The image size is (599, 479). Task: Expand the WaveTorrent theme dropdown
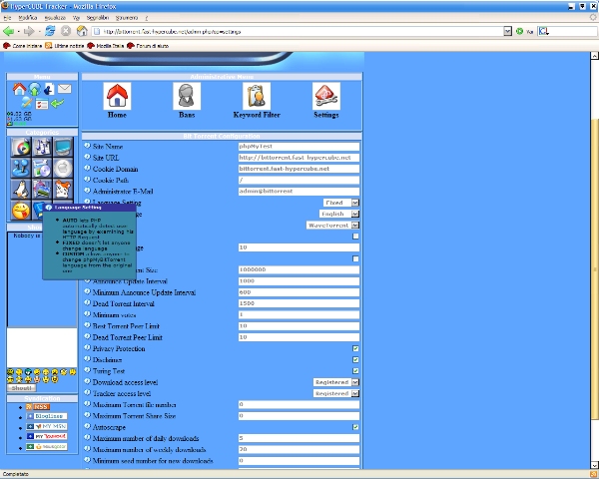pos(332,225)
